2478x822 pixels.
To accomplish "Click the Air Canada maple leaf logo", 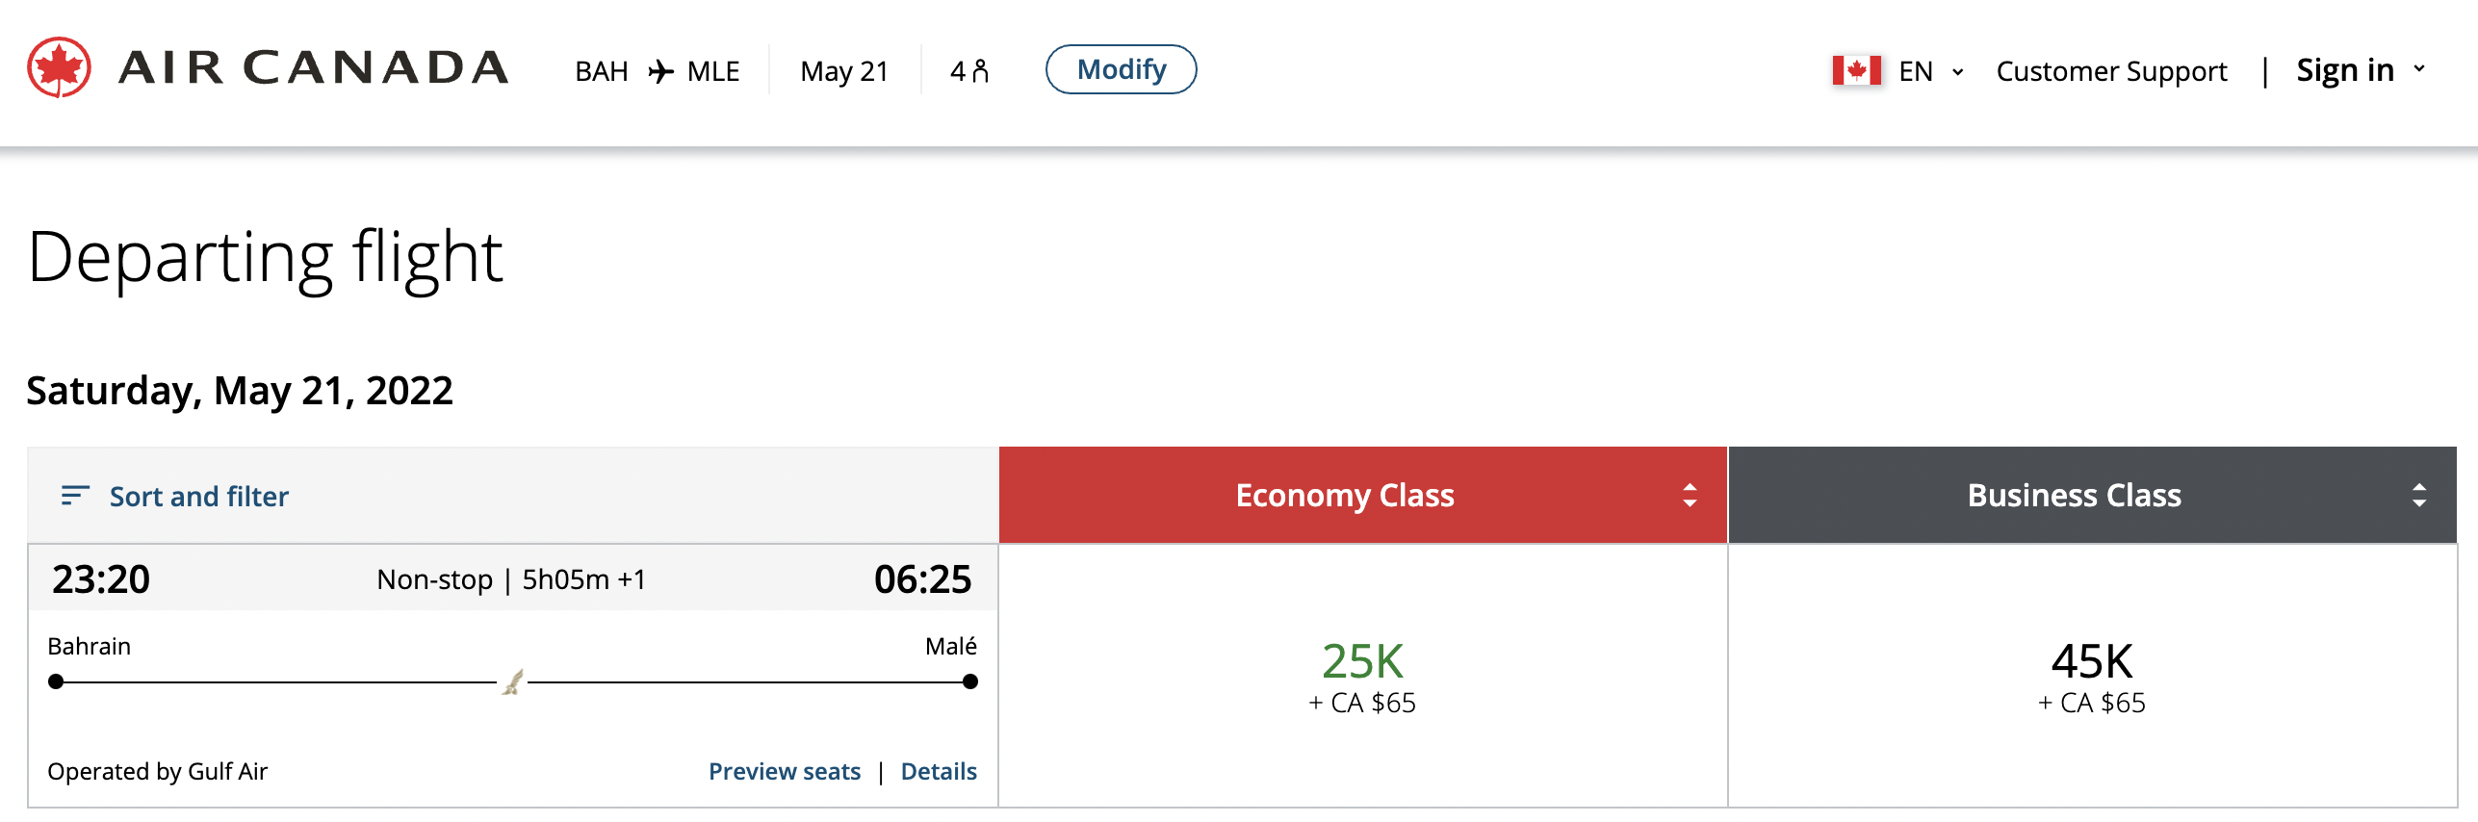I will 60,67.
